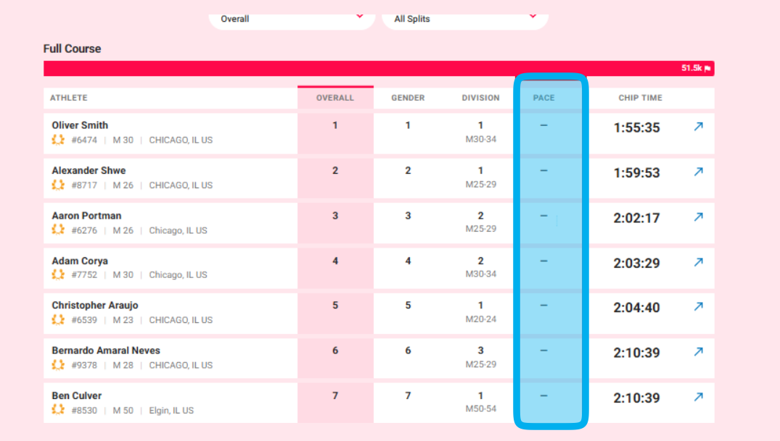Sort by the Overall column header
The height and width of the screenshot is (441, 780).
tap(335, 98)
